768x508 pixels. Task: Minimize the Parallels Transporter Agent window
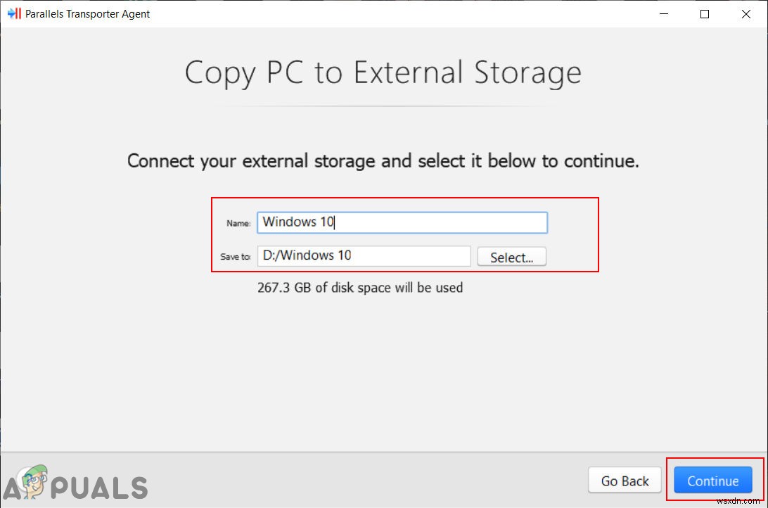click(663, 13)
